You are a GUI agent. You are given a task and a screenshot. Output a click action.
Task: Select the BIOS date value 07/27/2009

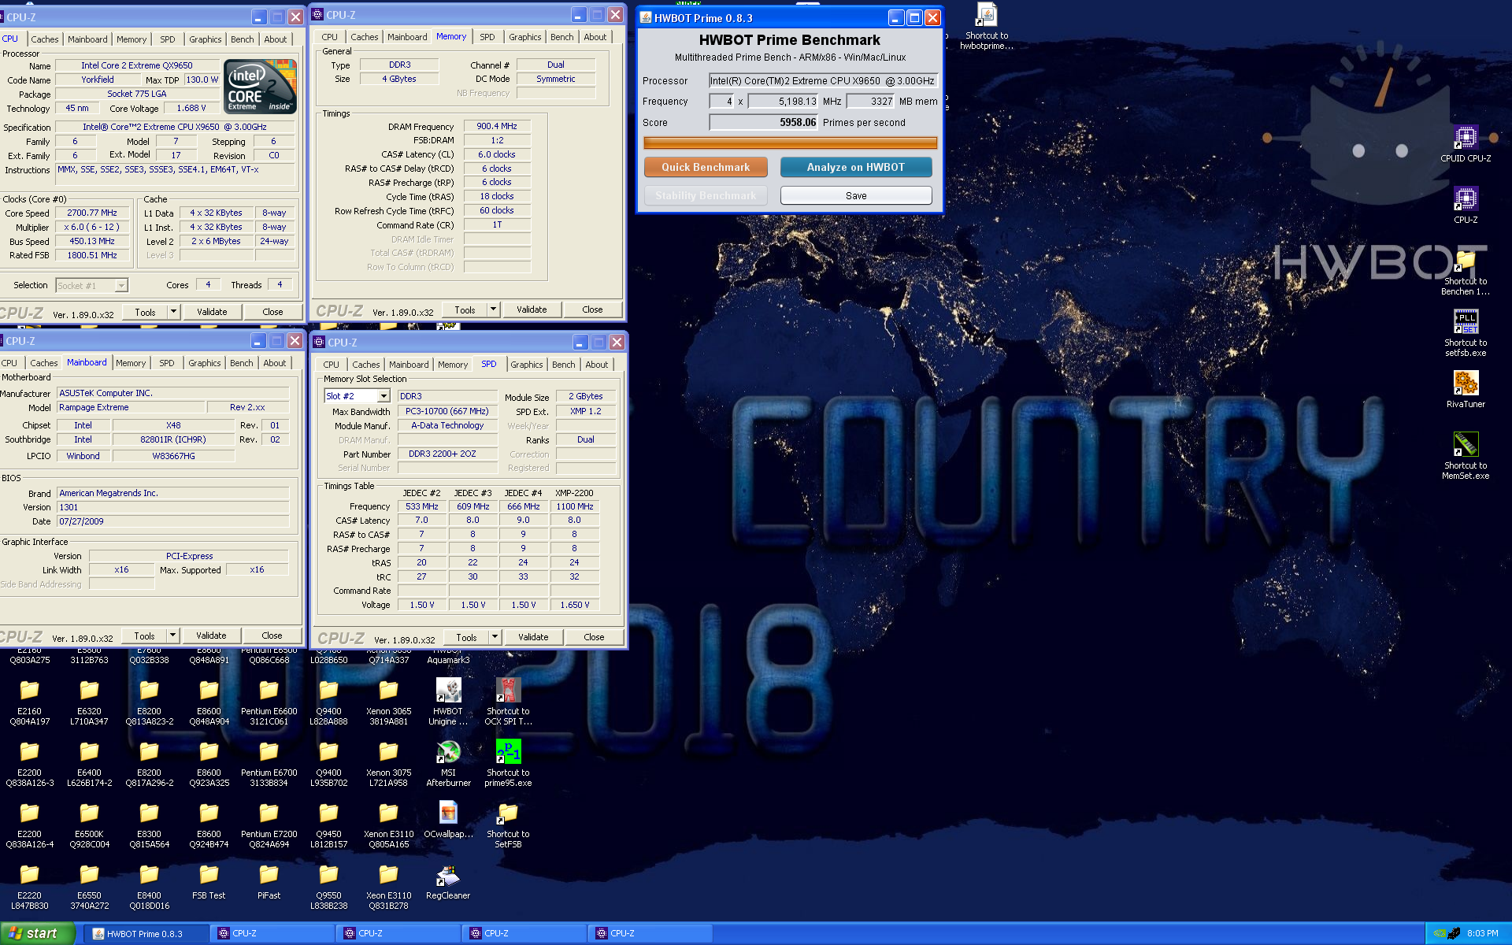(172, 521)
